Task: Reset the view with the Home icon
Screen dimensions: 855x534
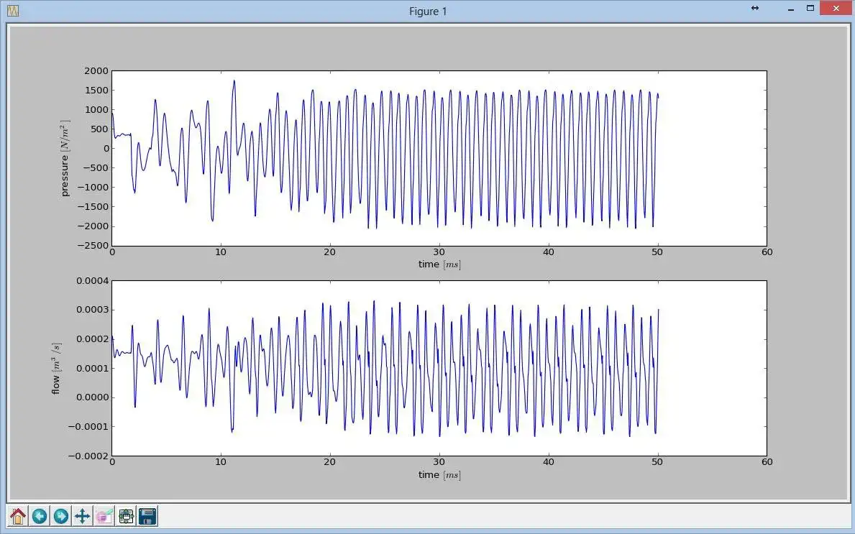Action: pyautogui.click(x=17, y=515)
